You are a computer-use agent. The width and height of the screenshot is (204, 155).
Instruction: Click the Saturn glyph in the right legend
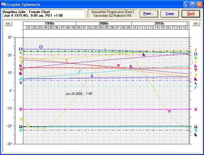(x=196, y=58)
